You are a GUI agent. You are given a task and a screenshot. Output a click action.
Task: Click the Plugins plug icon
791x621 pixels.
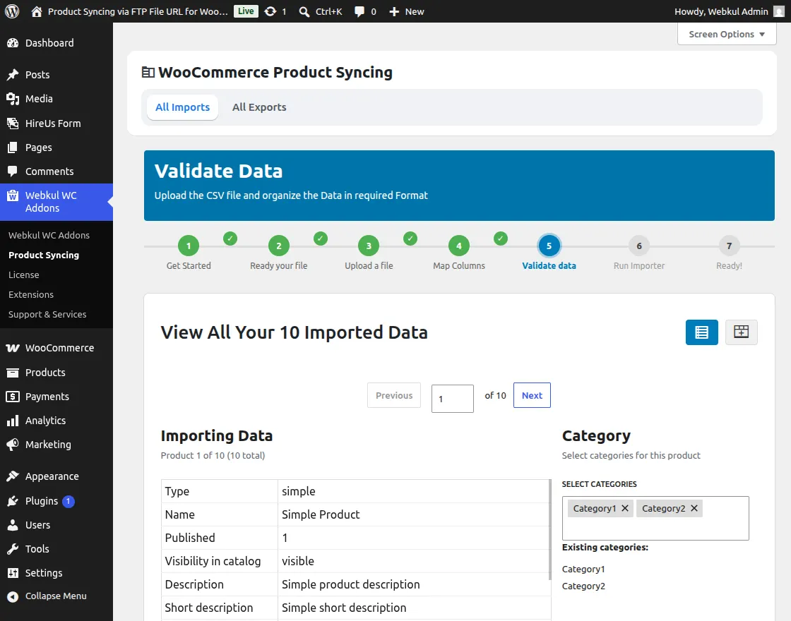click(x=13, y=501)
